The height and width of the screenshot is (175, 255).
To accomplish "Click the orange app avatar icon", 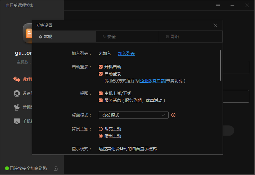I will [28, 33].
